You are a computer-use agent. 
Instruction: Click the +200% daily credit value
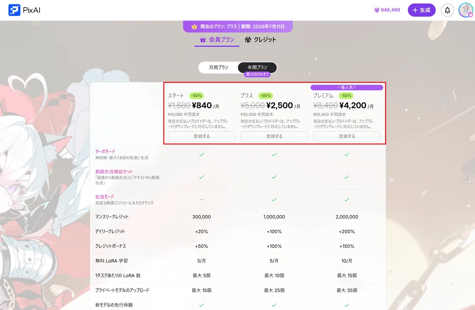tap(347, 232)
